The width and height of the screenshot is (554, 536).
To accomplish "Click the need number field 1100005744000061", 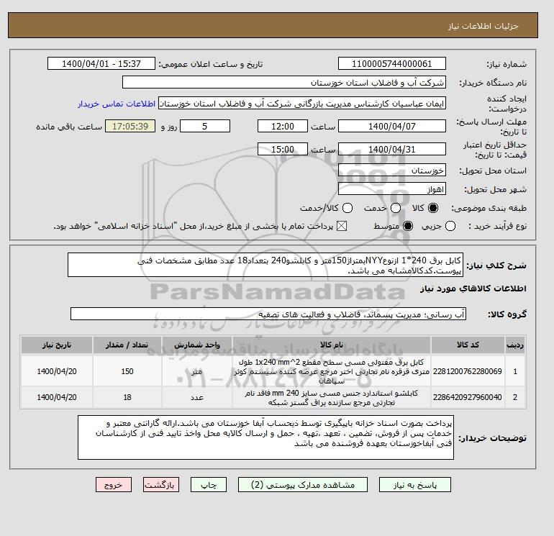I will 392,63.
